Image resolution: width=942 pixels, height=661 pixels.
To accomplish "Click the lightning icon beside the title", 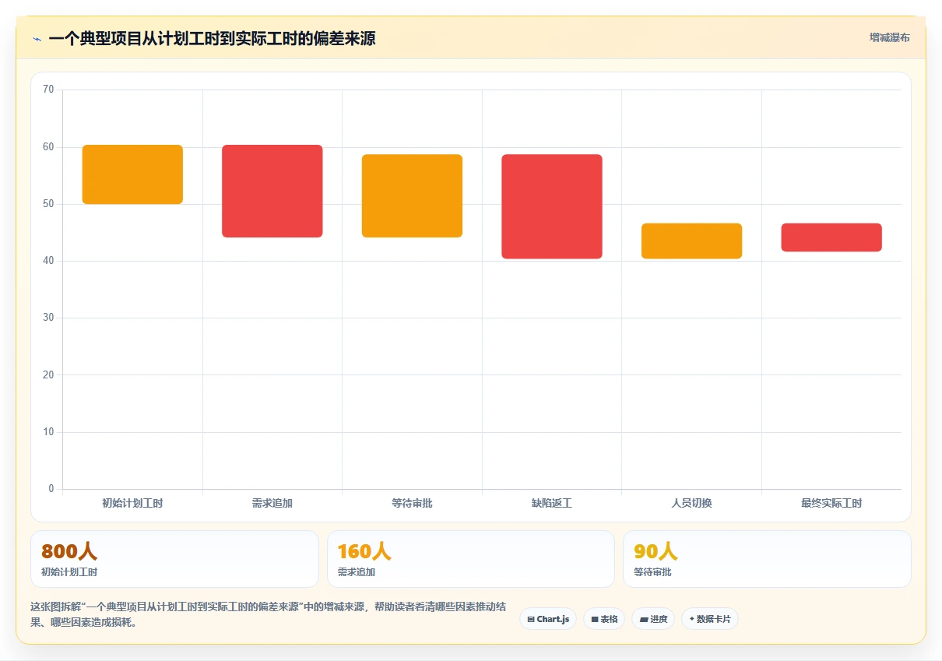I will (x=37, y=39).
